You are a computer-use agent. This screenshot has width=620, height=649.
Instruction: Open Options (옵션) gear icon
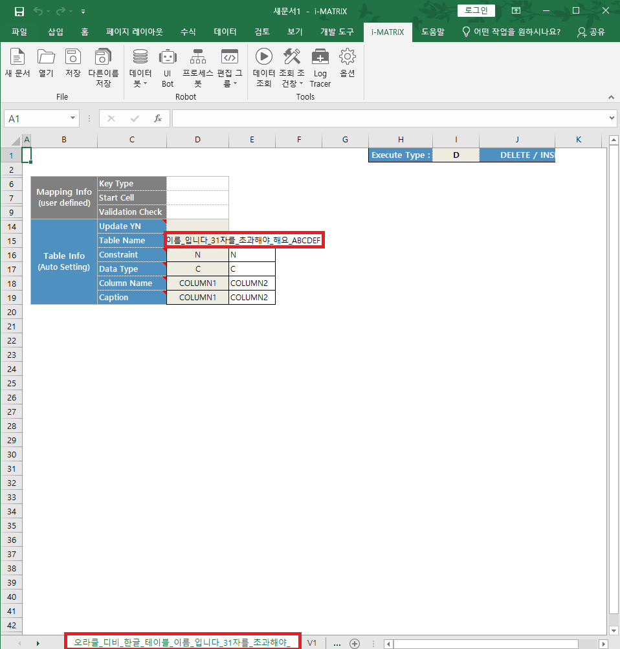(348, 63)
